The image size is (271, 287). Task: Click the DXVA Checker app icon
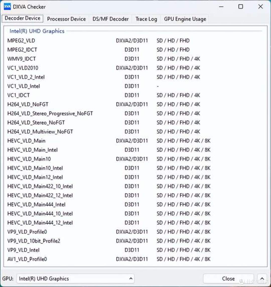click(7, 7)
